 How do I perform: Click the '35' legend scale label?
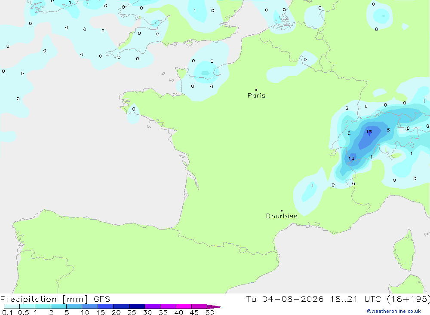tap(163, 312)
